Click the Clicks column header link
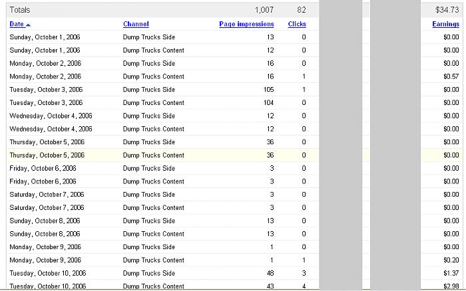This screenshot has height=291, width=466. pos(297,25)
